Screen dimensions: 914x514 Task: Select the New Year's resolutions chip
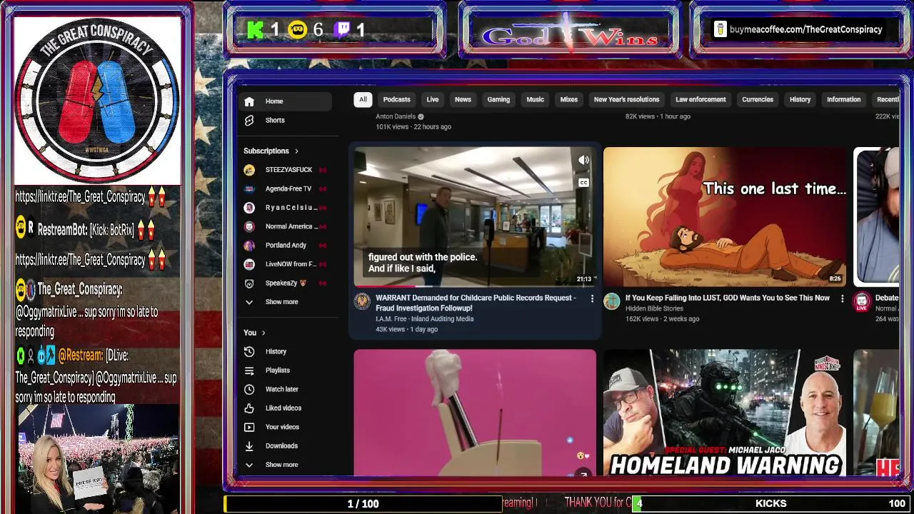(x=626, y=100)
